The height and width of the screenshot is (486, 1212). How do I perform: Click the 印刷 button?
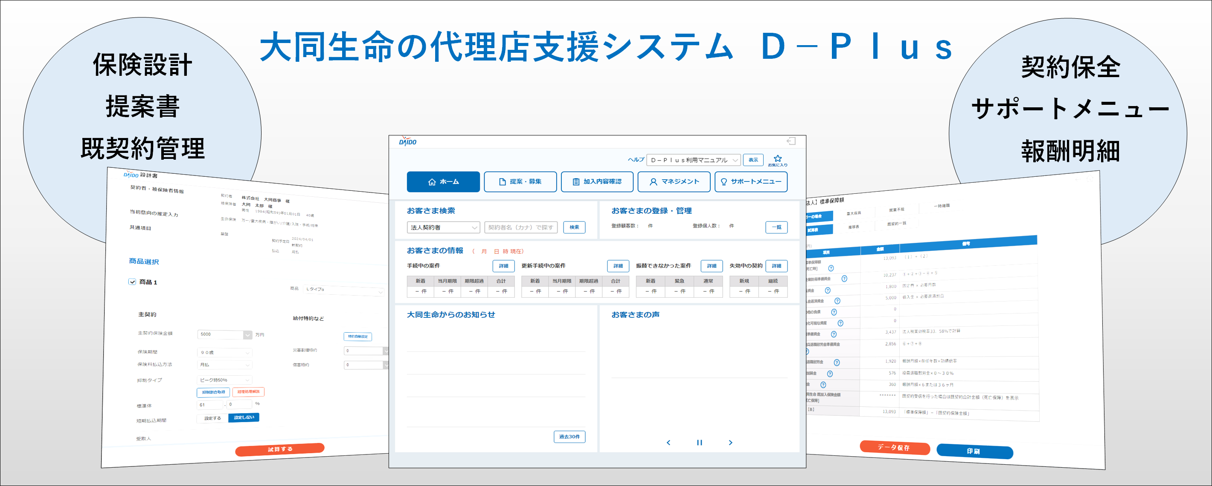point(974,451)
